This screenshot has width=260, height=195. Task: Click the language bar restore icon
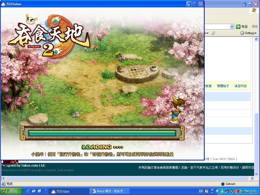click(x=213, y=190)
